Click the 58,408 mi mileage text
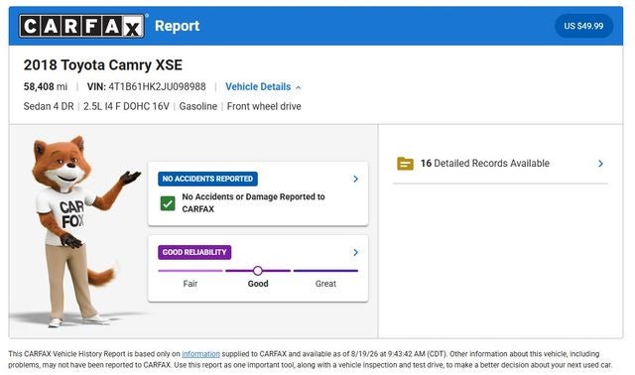 click(46, 86)
